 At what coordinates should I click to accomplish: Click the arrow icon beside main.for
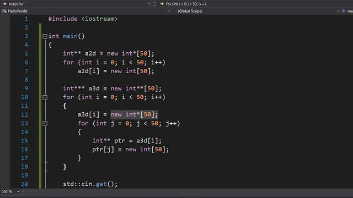(x=4, y=4)
